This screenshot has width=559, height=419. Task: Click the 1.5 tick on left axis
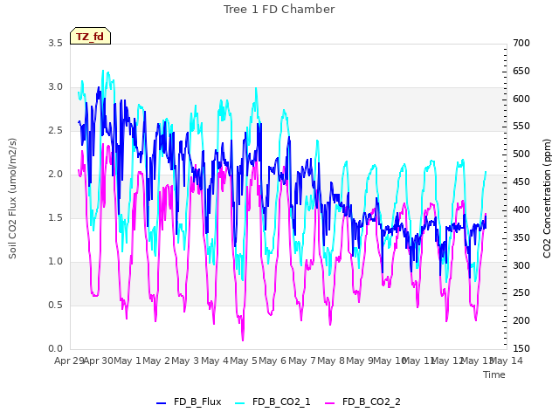(x=55, y=217)
